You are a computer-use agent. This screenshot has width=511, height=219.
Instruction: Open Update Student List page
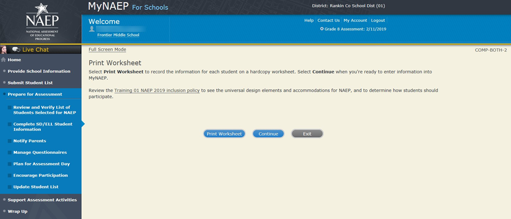click(x=36, y=187)
